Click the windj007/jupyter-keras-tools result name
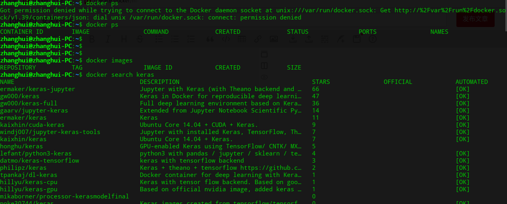Viewport: 507px width, 204px height. [50, 132]
